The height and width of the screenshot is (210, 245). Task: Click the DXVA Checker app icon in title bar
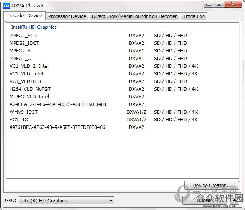tap(6, 6)
